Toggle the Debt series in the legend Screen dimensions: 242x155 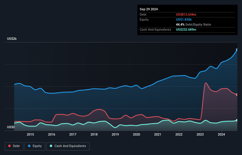14,146
